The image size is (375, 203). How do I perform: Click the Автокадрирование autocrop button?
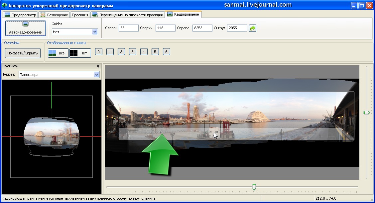(x=26, y=28)
